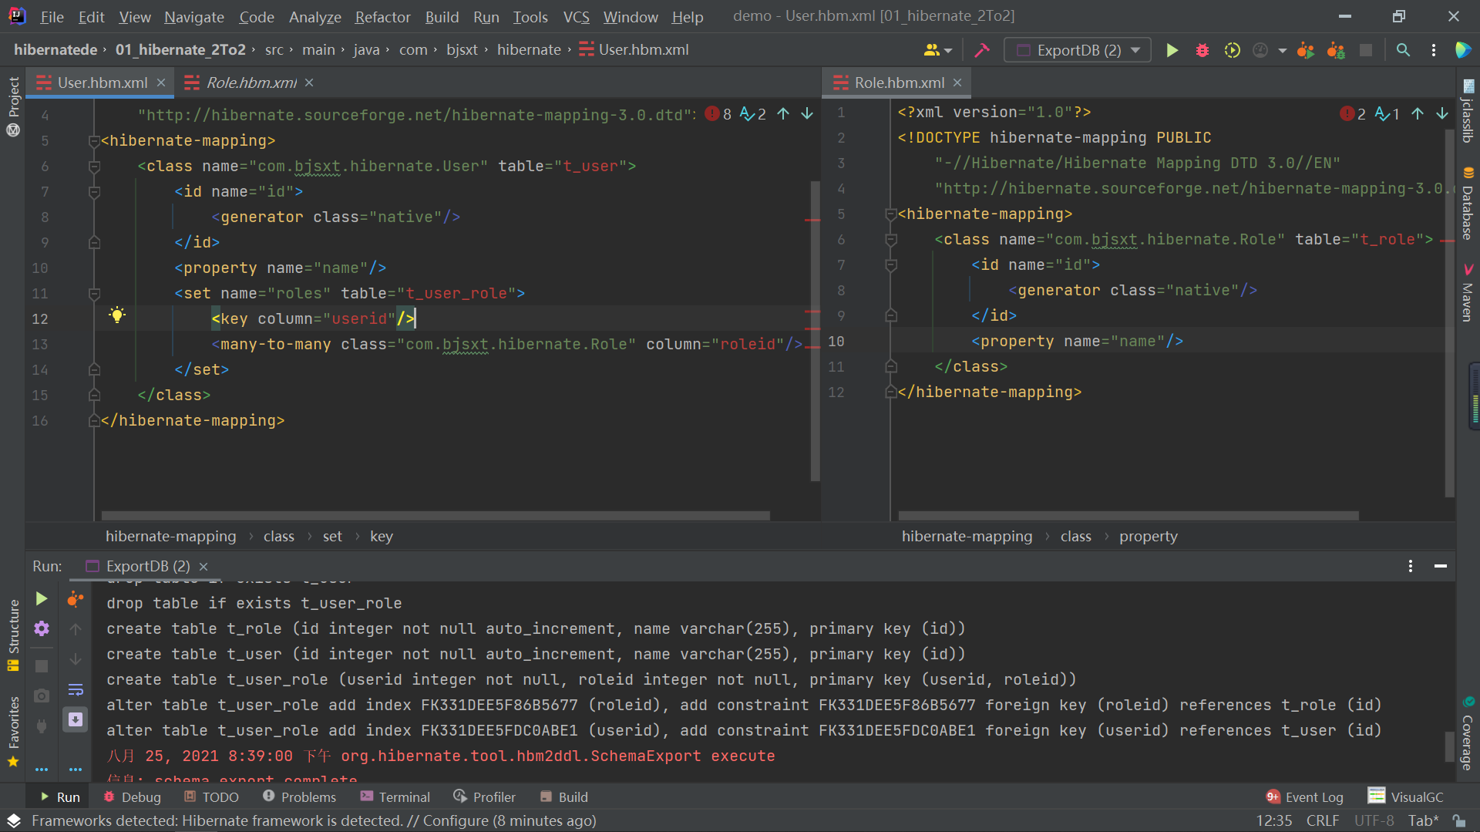The width and height of the screenshot is (1480, 832).
Task: Open Run panel purple gear settings
Action: [x=42, y=628]
